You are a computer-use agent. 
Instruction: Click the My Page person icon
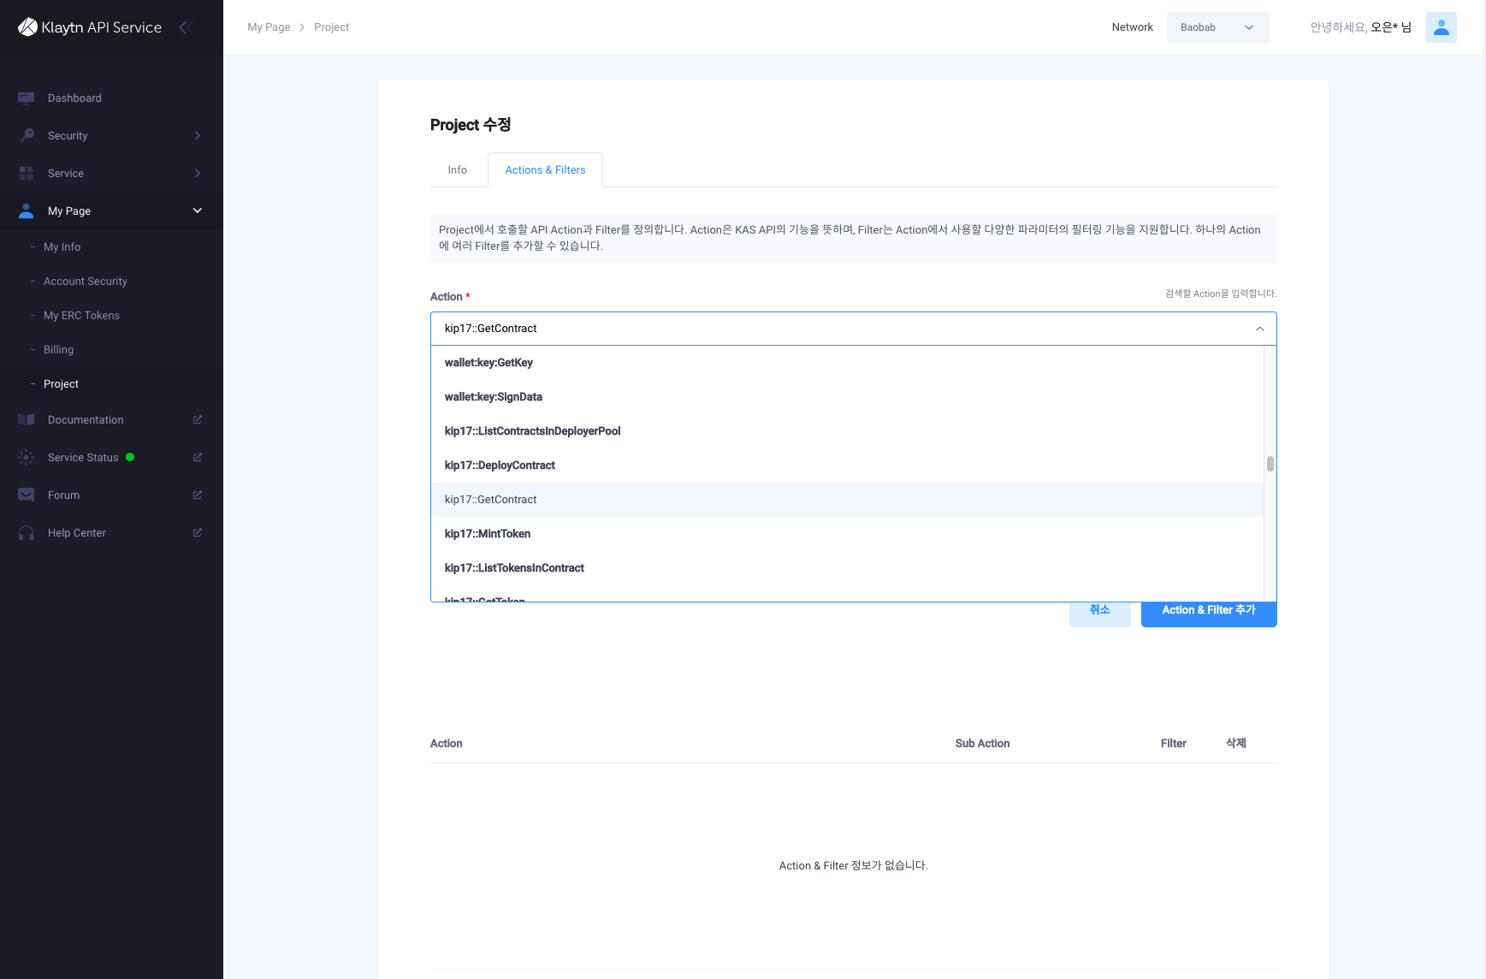pos(27,211)
